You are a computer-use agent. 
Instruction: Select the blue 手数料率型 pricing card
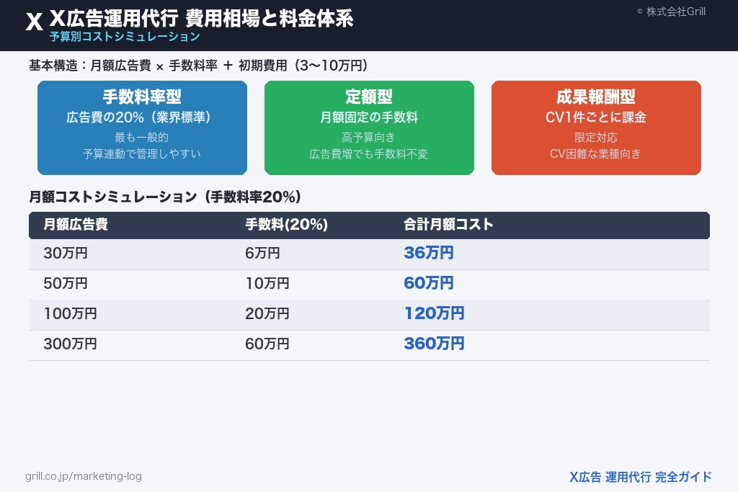click(142, 128)
